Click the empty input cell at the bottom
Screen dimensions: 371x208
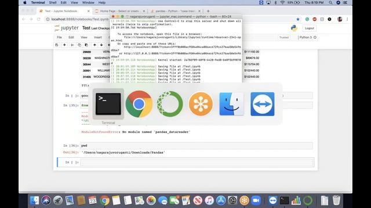click(197, 162)
